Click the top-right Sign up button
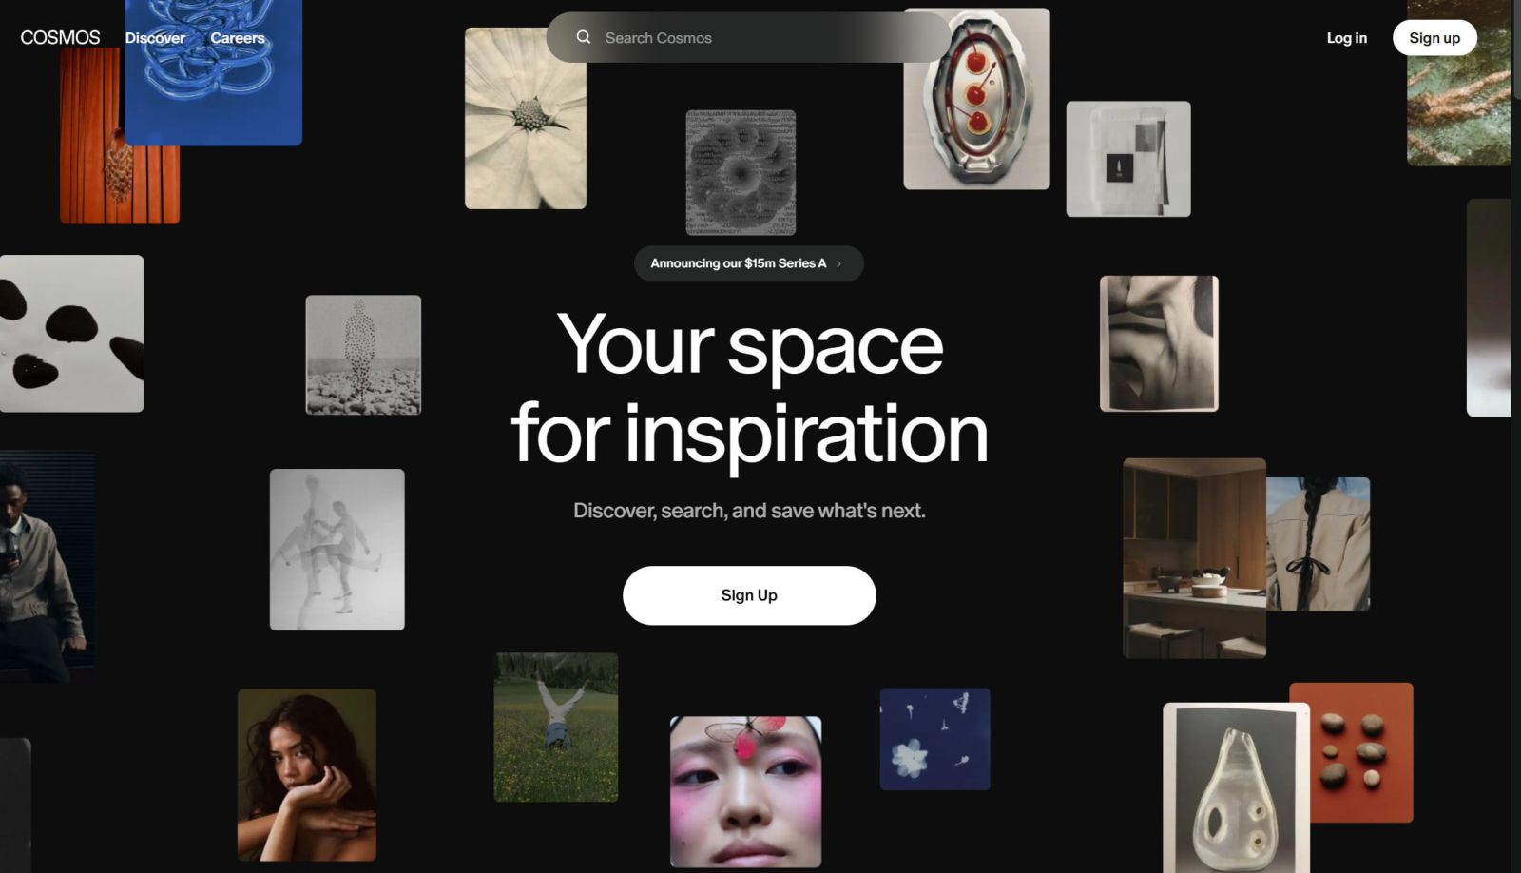 1434,38
